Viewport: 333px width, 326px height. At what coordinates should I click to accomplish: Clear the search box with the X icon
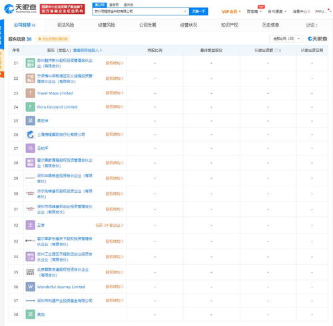click(x=185, y=11)
